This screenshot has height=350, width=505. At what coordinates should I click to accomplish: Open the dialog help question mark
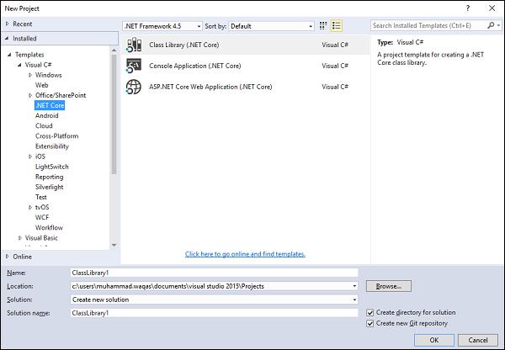click(x=468, y=8)
